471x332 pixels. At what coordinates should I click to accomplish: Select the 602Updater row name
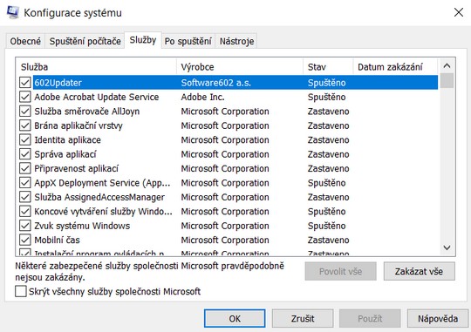(58, 83)
